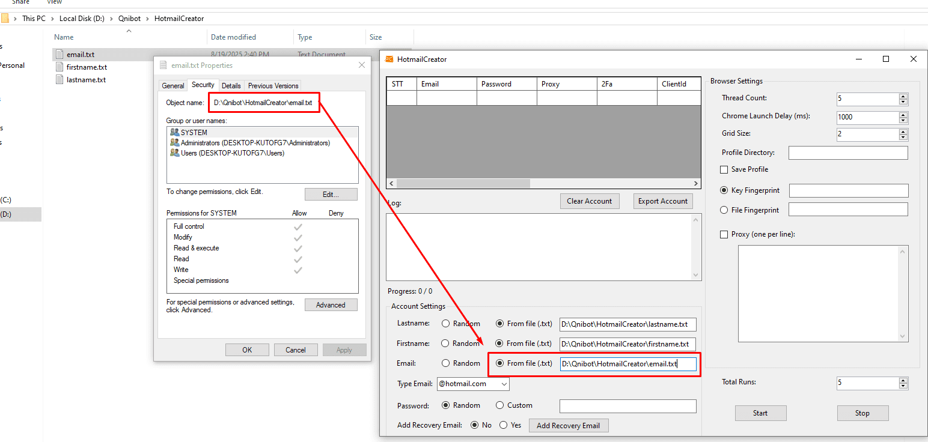Click the folder icon in Explorer address bar
This screenshot has height=442, width=928.
4,18
